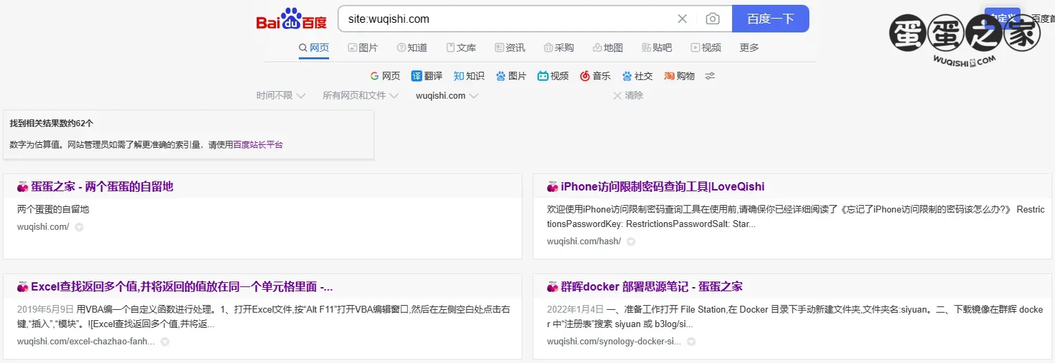
Task: Click the Baidu logo
Action: [291, 20]
